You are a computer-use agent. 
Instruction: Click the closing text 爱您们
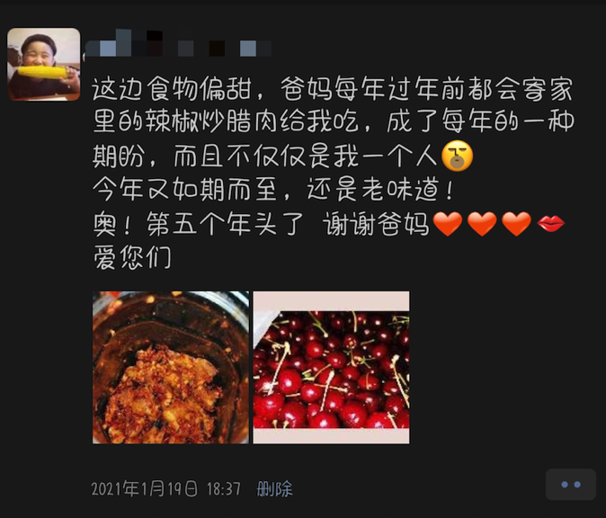tap(132, 257)
